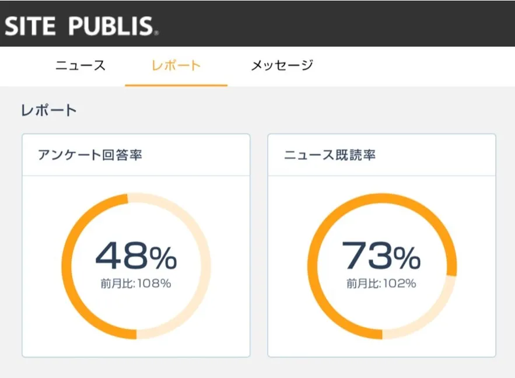Viewport: 515px width, 378px height.
Task: Click the 73% news read value
Action: (x=381, y=256)
